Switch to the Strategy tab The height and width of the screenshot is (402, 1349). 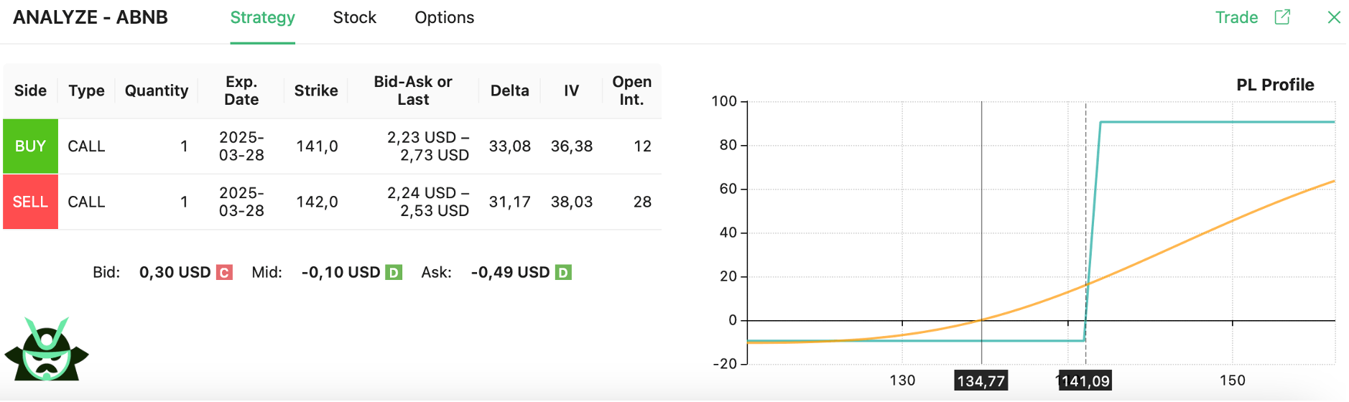pyautogui.click(x=263, y=18)
